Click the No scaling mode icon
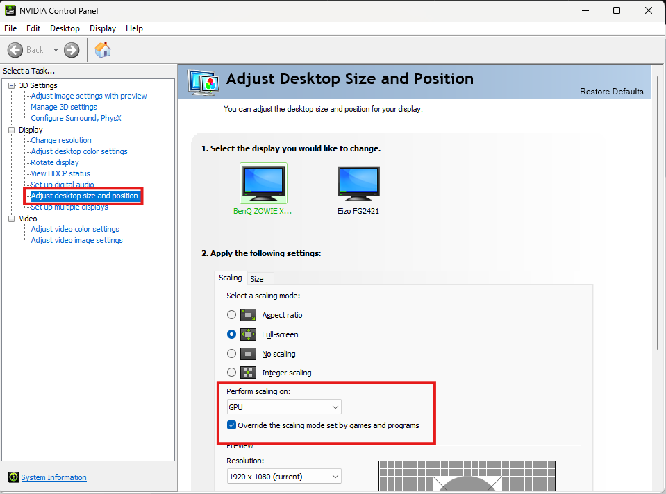Image resolution: width=666 pixels, height=494 pixels. pos(248,354)
